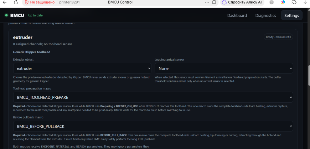
Task: Click the Generic Klipper toolhead label
Action: 32,52
